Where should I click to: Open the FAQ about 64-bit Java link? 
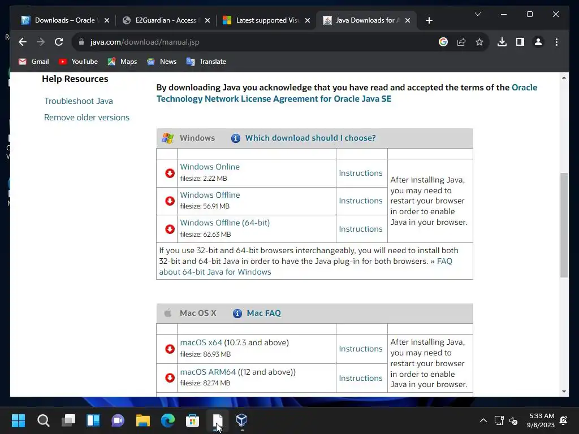(x=215, y=272)
